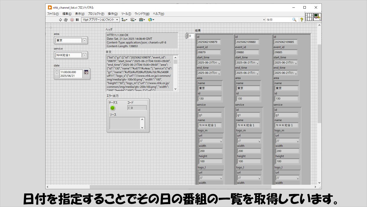Click width value 200 in first column
The image size is (367, 207).
[x=211, y=151]
